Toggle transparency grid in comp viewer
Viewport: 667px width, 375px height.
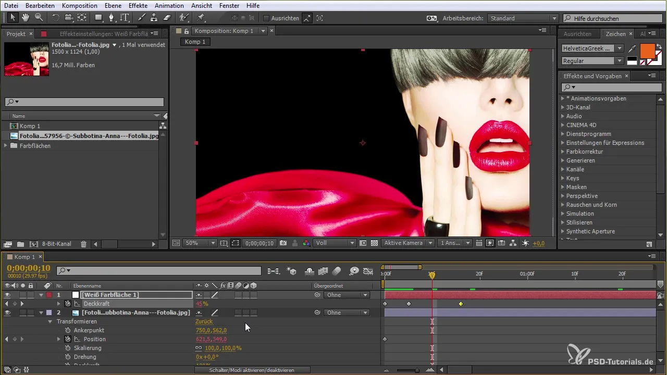(x=374, y=243)
